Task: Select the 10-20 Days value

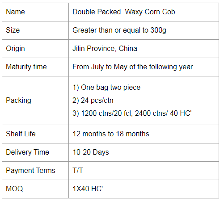Action: [91, 152]
